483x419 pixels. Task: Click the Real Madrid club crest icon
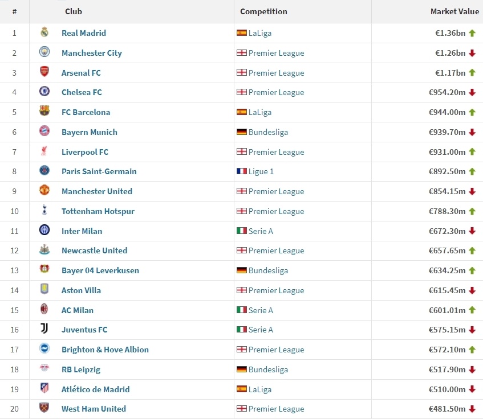click(x=44, y=33)
